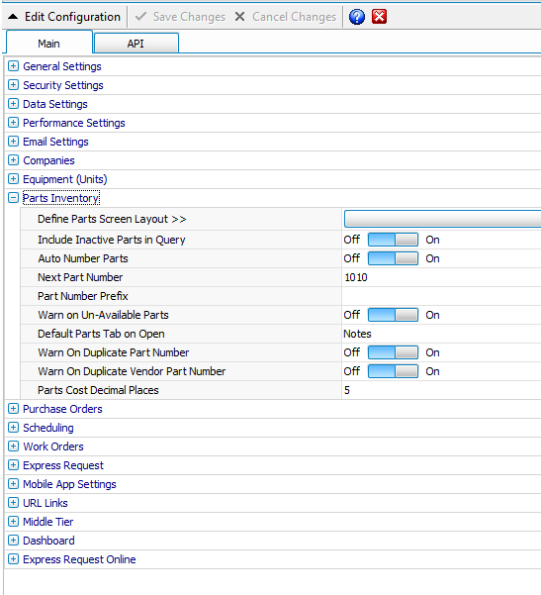Expand the Mobile App Settings section
Viewport: 541px width, 595px height.
[13, 484]
